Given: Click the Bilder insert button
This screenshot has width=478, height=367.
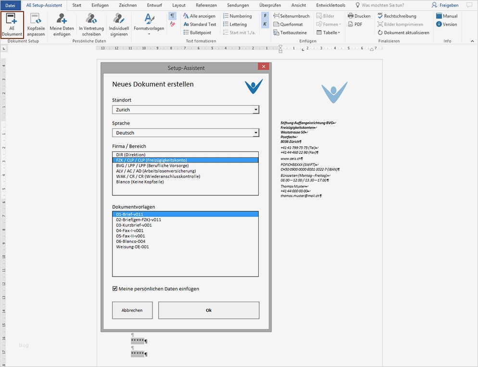Looking at the screenshot, I should pyautogui.click(x=325, y=16).
